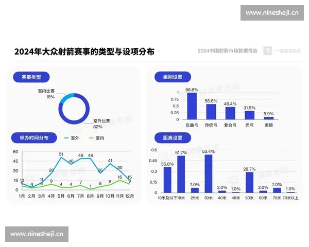The image size is (309, 247).
Task: Click the 0.75 y-axis label in 组别设置 chart
Action: click(x=175, y=99)
